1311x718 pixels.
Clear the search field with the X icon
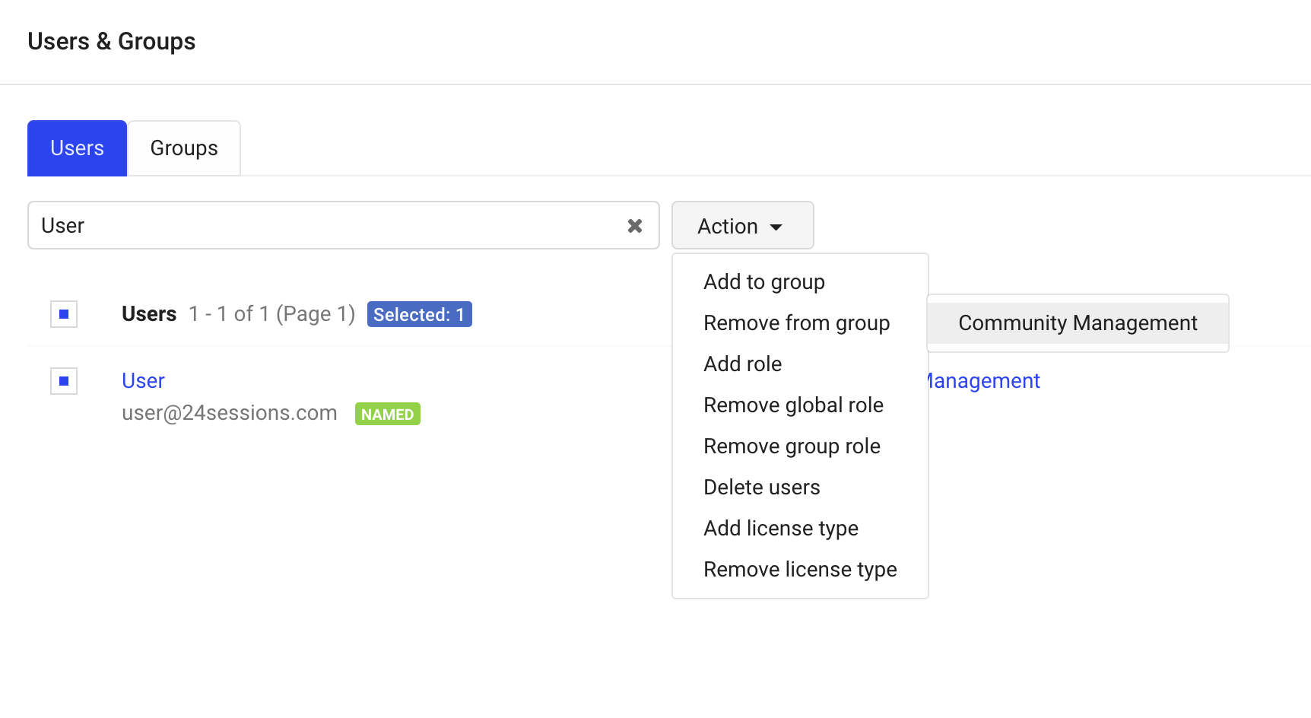[x=635, y=226]
